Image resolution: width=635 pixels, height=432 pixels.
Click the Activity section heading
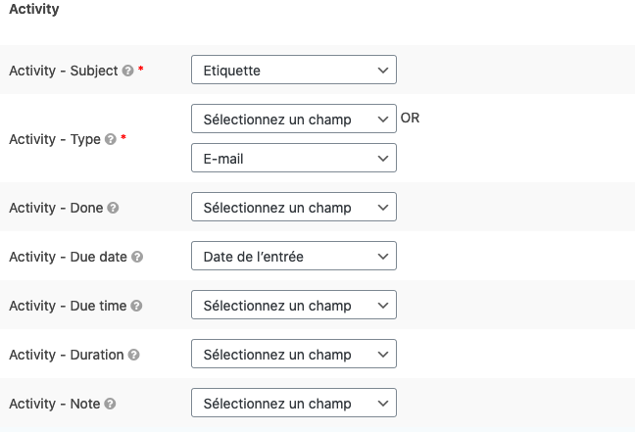pyautogui.click(x=34, y=9)
